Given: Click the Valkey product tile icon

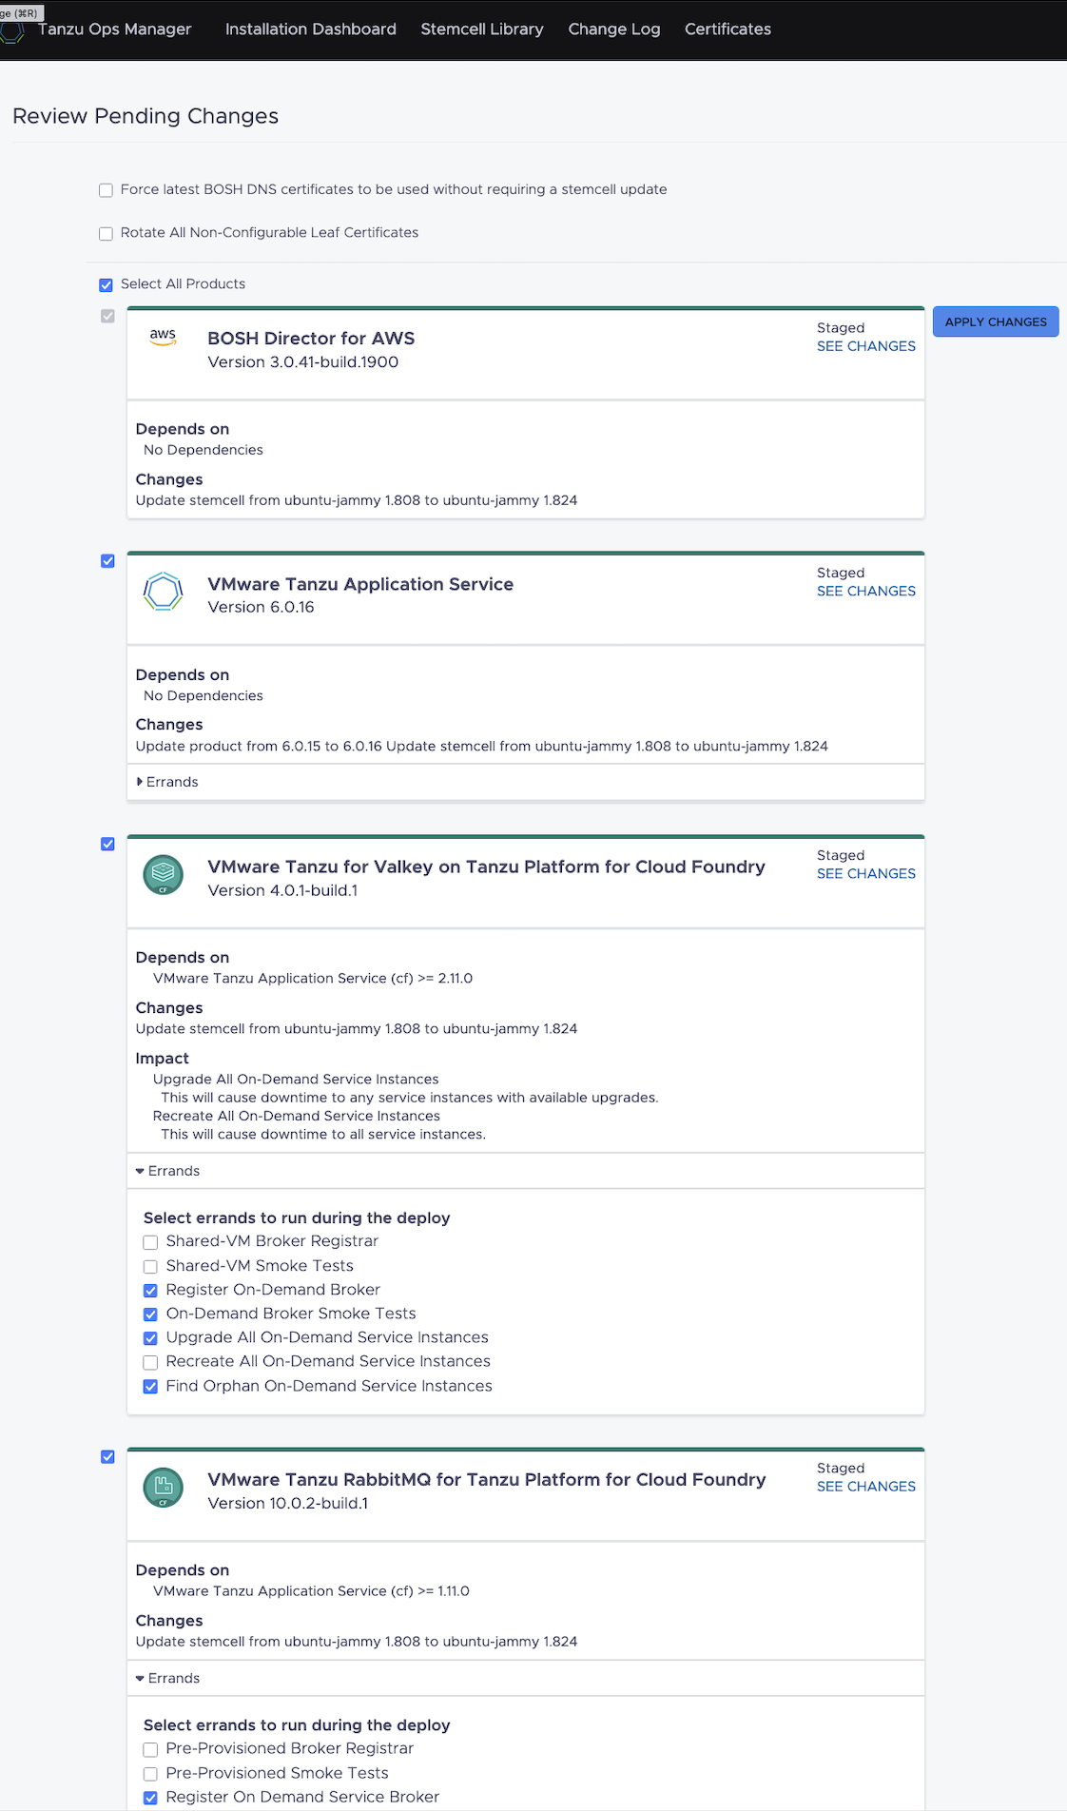Looking at the screenshot, I should tap(163, 874).
